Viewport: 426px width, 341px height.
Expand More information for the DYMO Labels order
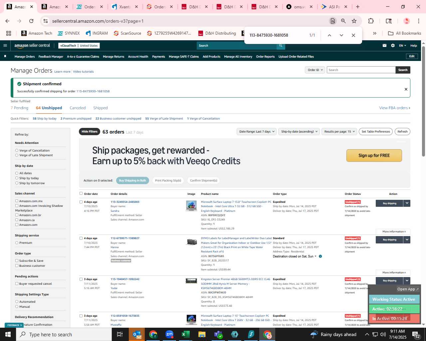coord(393,272)
